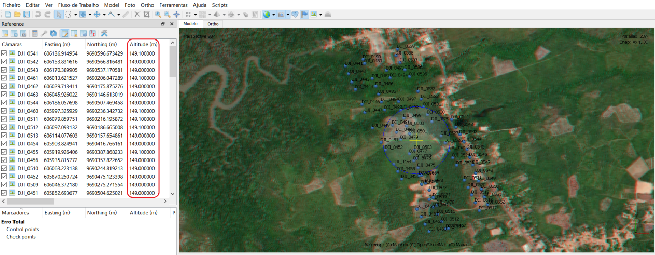Image resolution: width=655 pixels, height=255 pixels.
Task: Select the circular selection tool
Action: pos(68,14)
